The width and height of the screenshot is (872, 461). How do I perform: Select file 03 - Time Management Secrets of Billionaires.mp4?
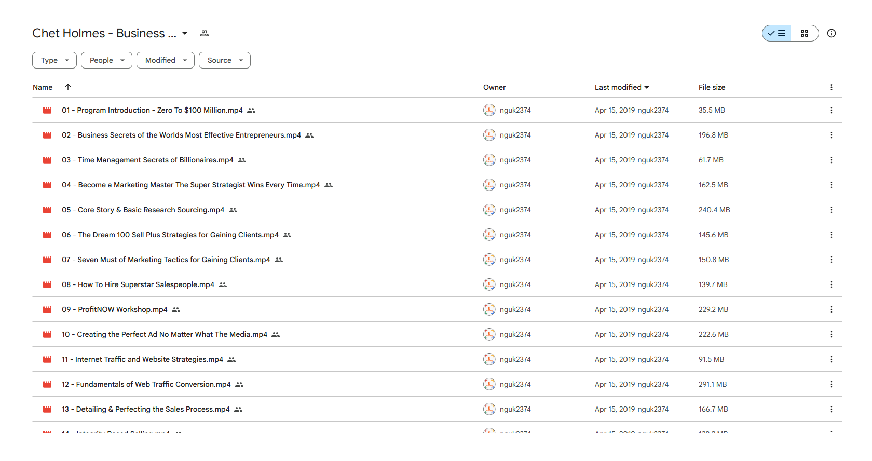click(147, 160)
